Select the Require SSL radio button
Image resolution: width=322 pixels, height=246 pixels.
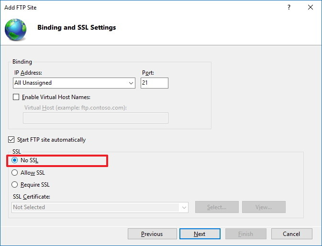14,185
